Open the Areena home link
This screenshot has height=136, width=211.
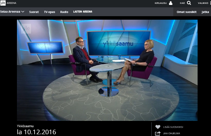11,3
